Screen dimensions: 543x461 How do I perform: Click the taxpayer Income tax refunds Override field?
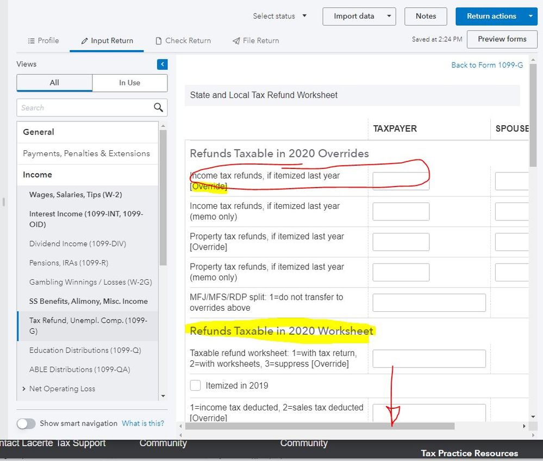401,181
